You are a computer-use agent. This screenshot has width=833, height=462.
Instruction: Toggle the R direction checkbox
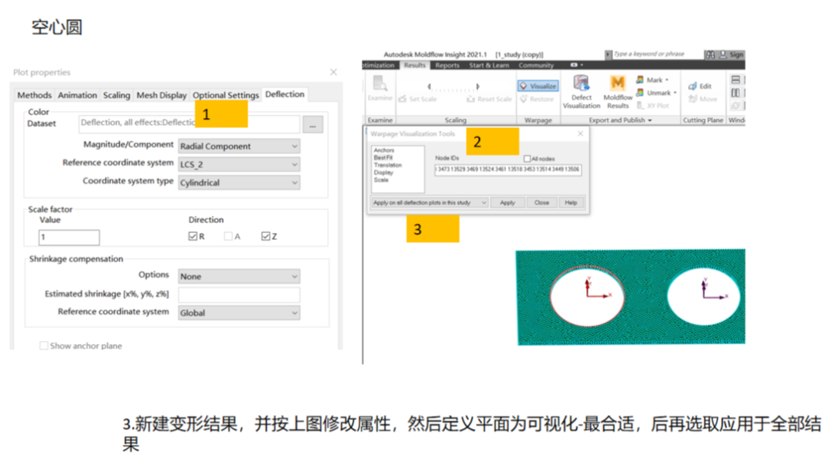click(193, 236)
